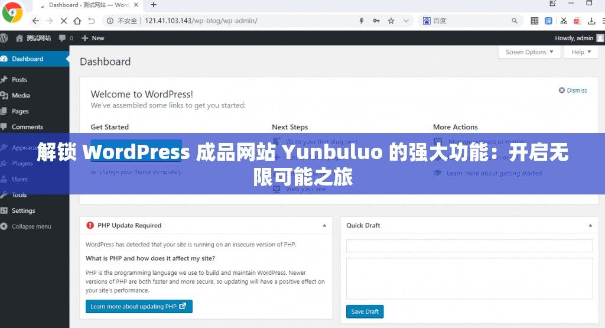605x328 pixels.
Task: Collapse the PHP Update Required widget
Action: point(324,225)
